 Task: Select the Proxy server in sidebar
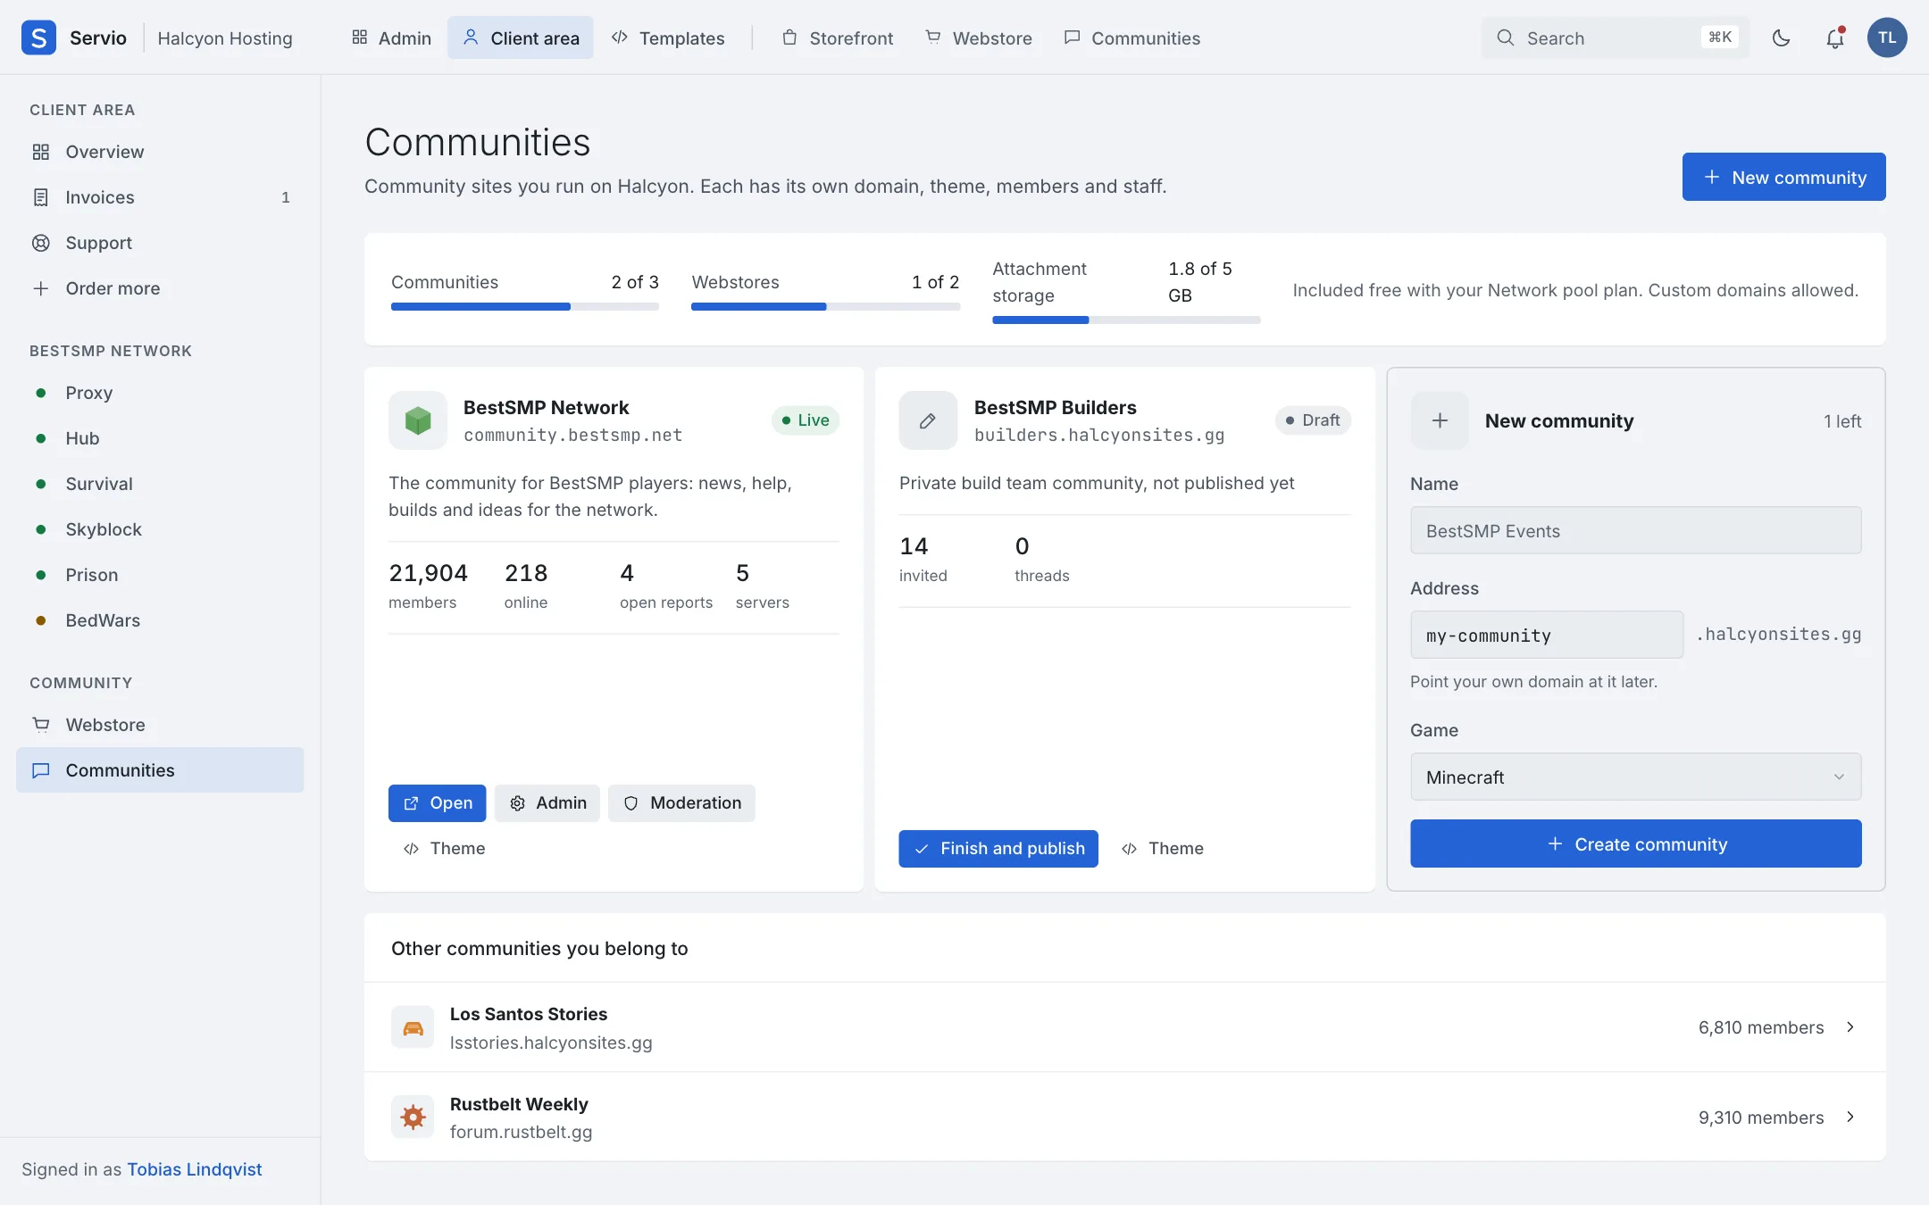pos(160,393)
